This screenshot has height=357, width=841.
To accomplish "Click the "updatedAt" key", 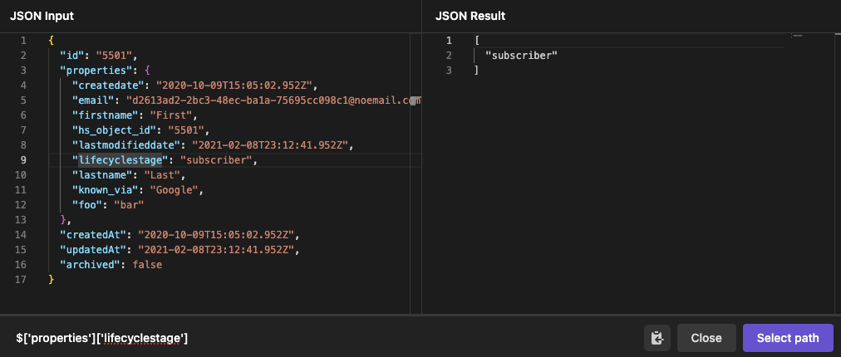I will [93, 250].
